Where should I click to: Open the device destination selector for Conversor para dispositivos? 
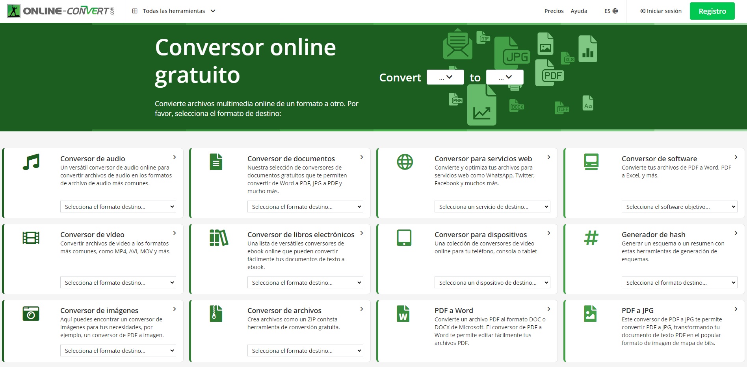[492, 282]
